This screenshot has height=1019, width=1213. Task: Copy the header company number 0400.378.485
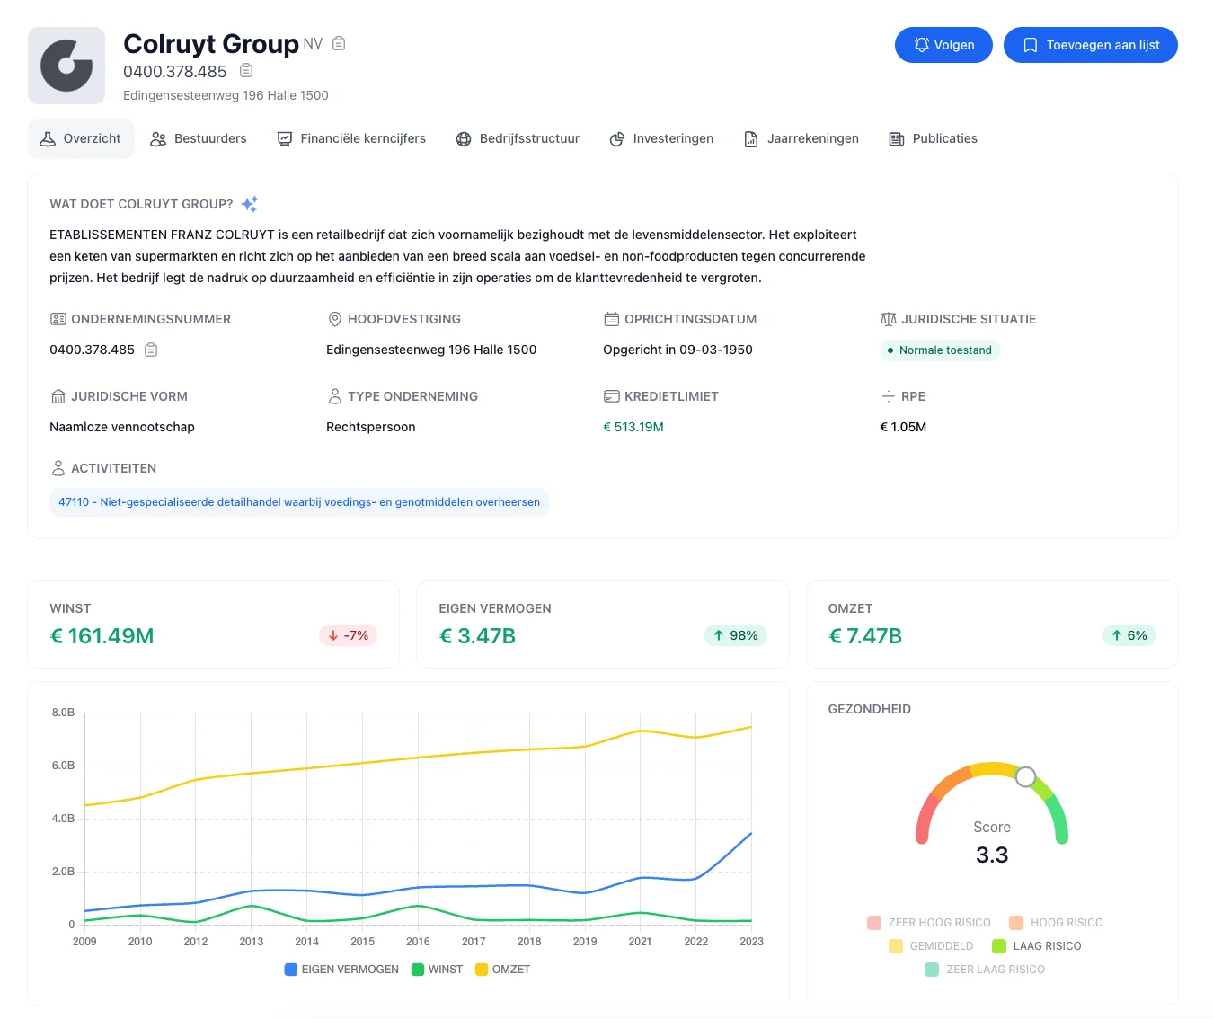(246, 71)
